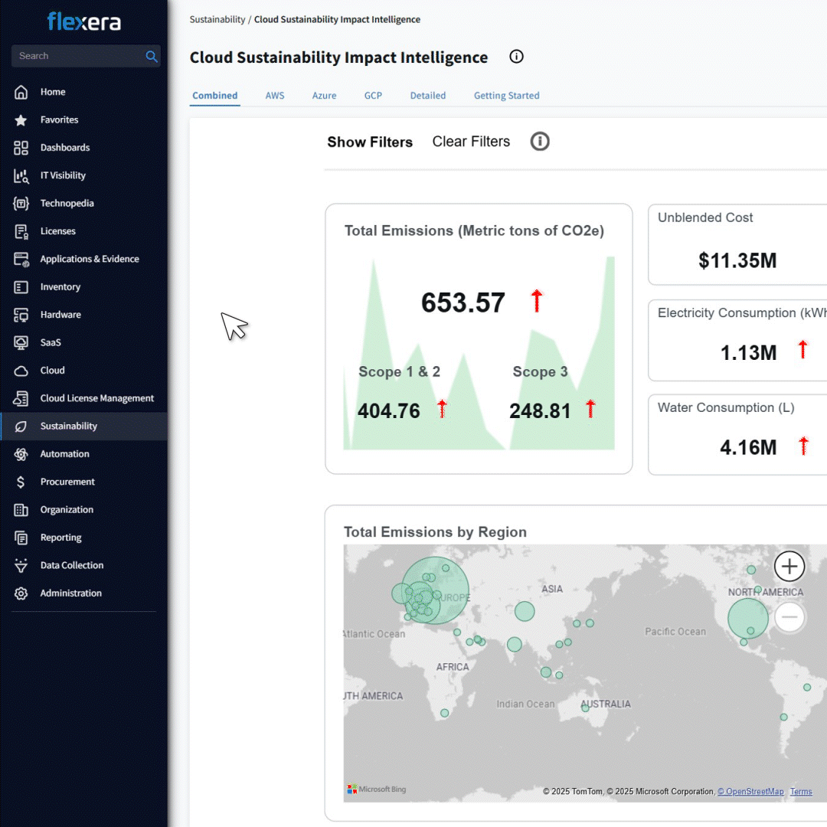Click info icon next to Clear Filters
This screenshot has height=827, width=827.
coord(540,142)
